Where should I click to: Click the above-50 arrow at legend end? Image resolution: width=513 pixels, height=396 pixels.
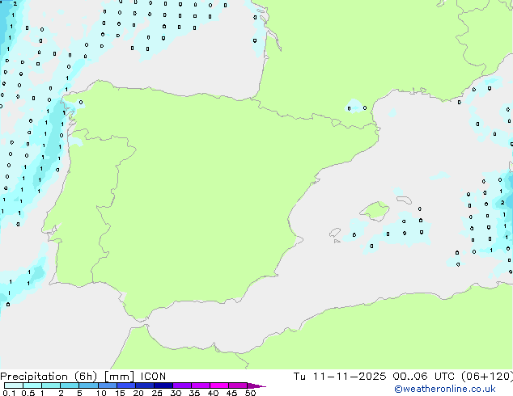pyautogui.click(x=256, y=385)
